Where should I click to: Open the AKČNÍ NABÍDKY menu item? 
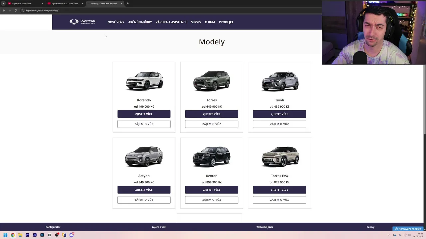(x=140, y=22)
